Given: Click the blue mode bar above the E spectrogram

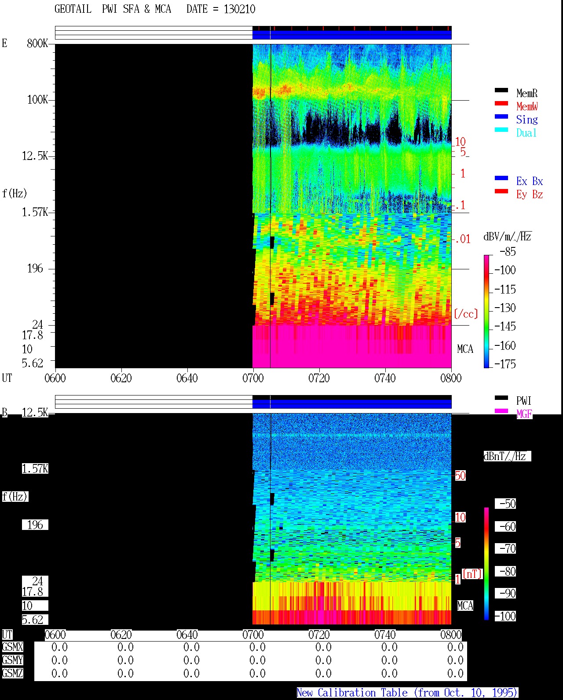Looking at the screenshot, I should pos(352,35).
